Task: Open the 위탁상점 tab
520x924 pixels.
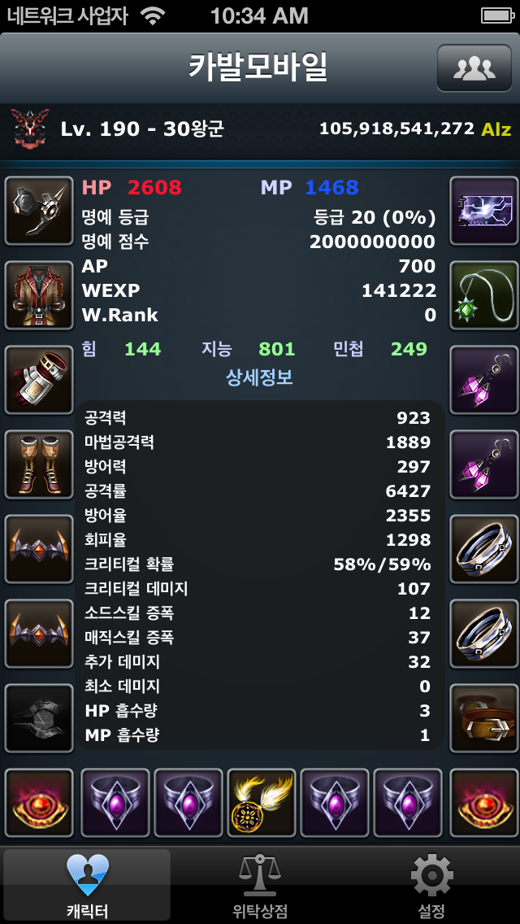Action: 260,886
